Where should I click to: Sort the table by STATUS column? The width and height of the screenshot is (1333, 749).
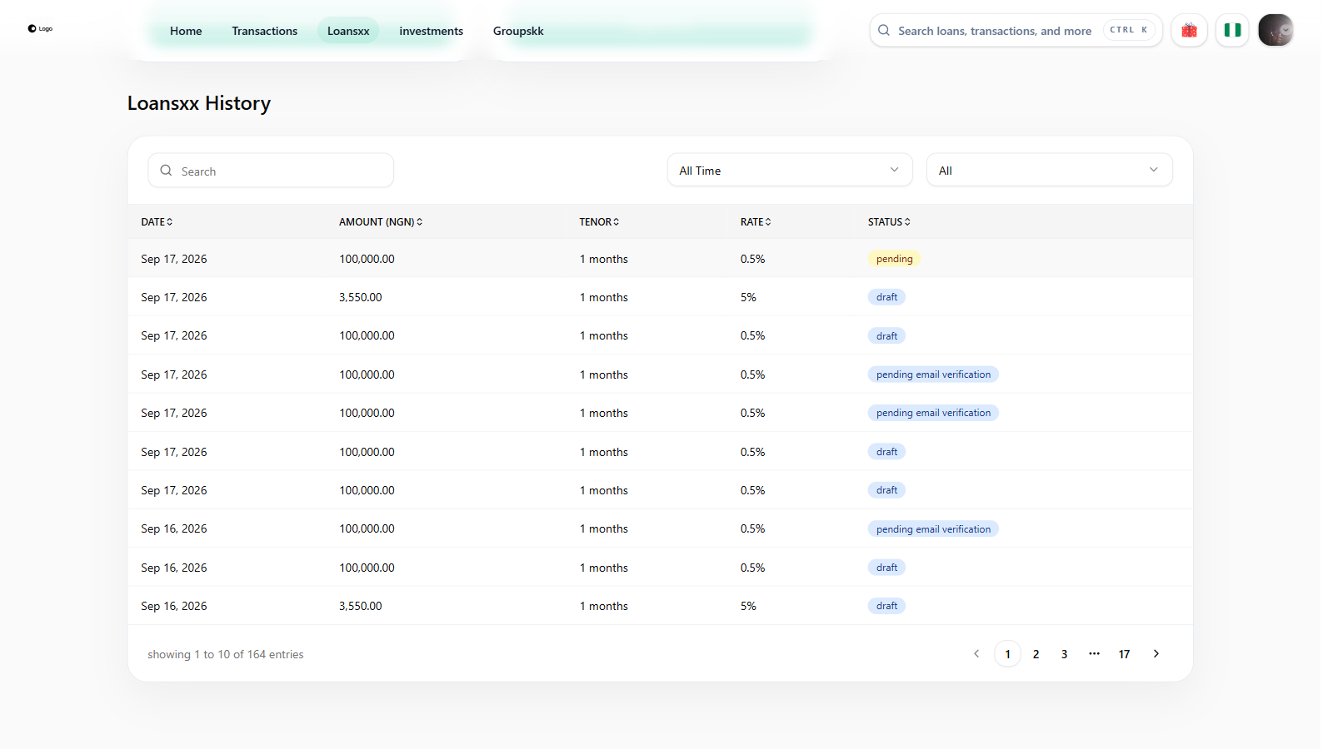click(x=889, y=222)
